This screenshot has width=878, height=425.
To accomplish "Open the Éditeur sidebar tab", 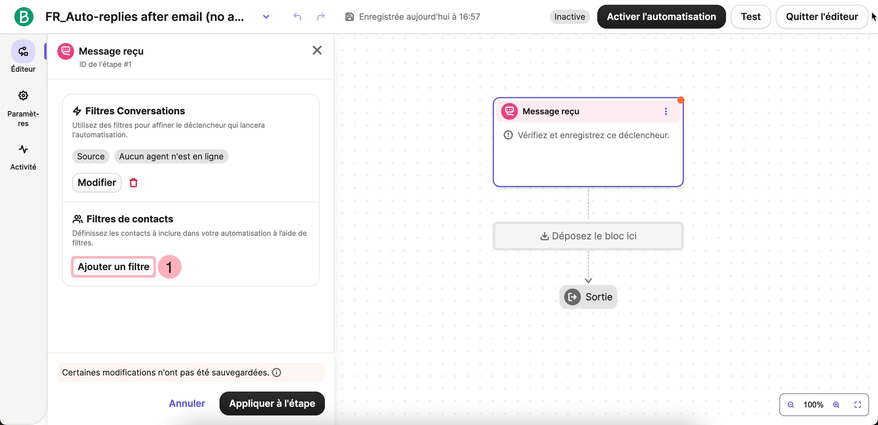I will (x=23, y=56).
